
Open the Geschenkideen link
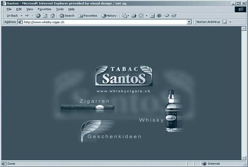coord(114,136)
